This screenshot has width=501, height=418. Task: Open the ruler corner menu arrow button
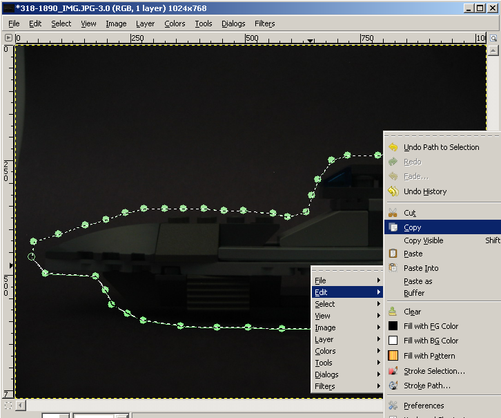(8, 38)
